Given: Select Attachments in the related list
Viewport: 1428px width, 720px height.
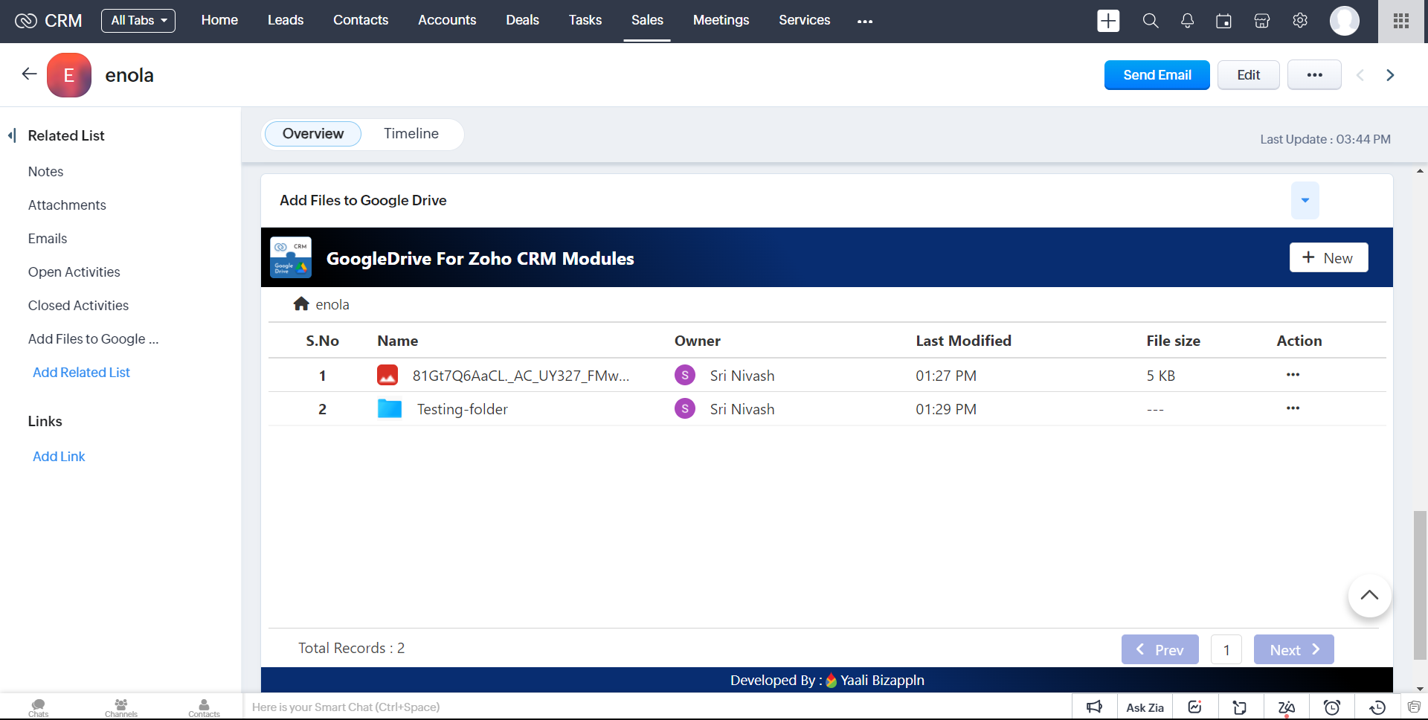Looking at the screenshot, I should pos(67,205).
